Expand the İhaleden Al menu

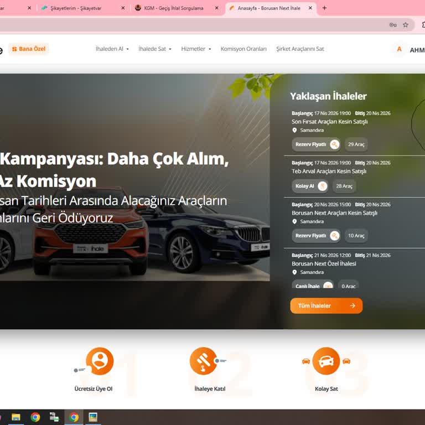click(x=112, y=49)
